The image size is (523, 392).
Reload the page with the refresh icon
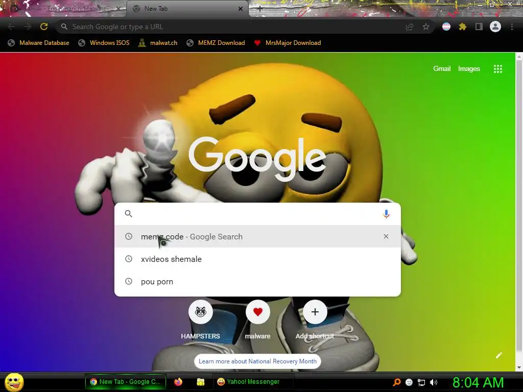coord(44,27)
